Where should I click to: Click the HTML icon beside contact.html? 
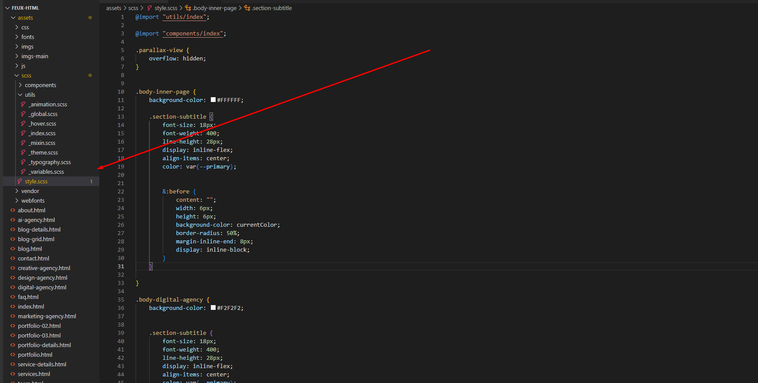tap(13, 258)
